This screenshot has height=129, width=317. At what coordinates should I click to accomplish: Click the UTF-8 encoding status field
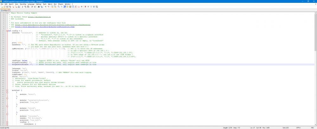pyautogui.click(x=298, y=128)
